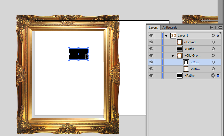Click the top-left handle of the black rectangle
Image resolution: width=224 pixels, height=136 pixels.
coord(69,48)
